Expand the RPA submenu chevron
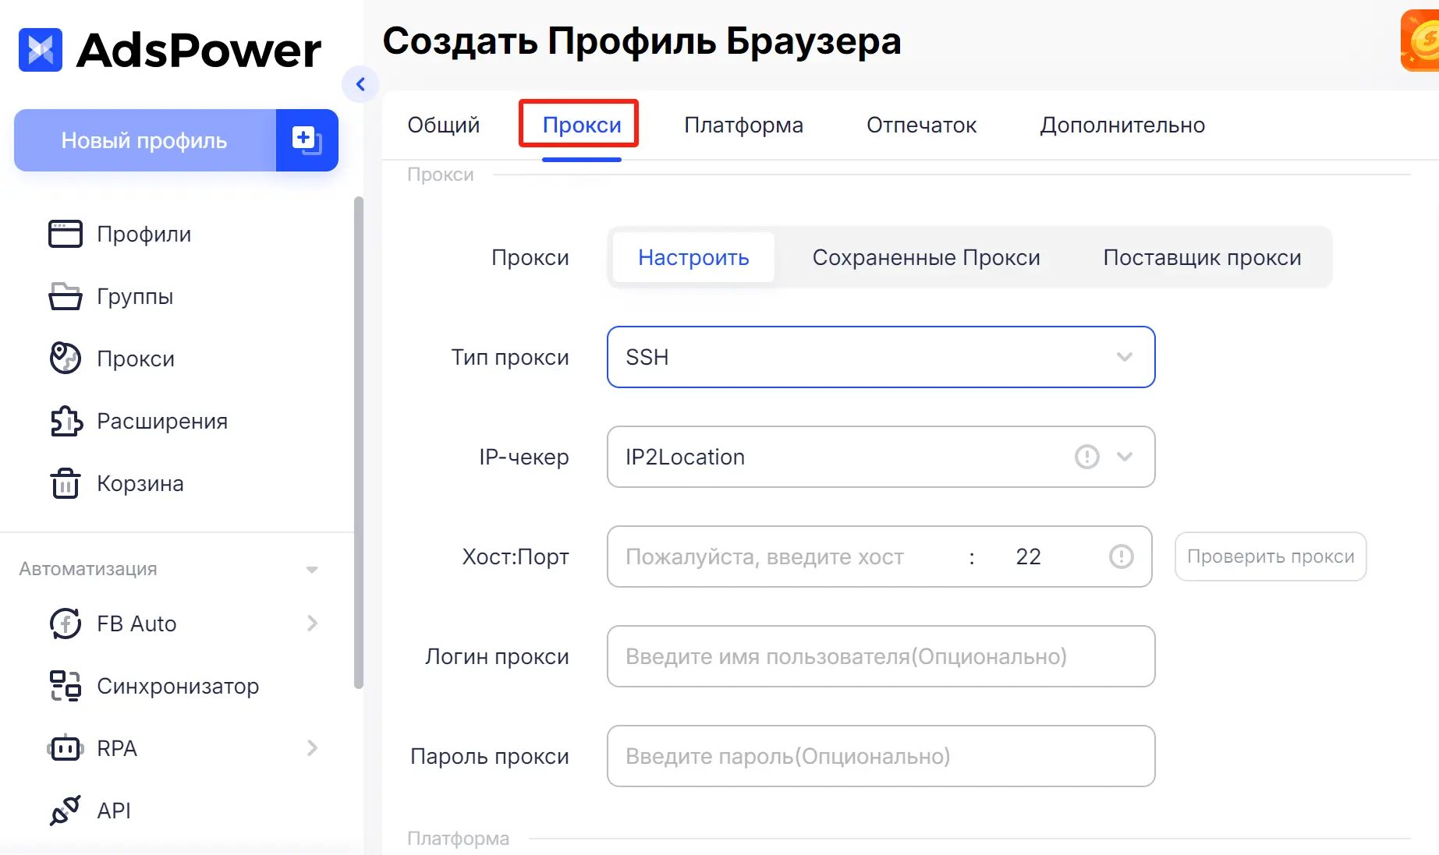 point(312,748)
